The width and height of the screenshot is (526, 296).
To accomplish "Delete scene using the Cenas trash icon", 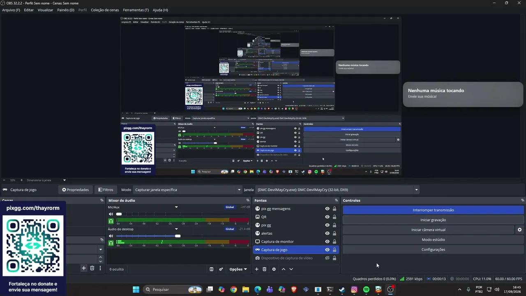I will [92, 268].
